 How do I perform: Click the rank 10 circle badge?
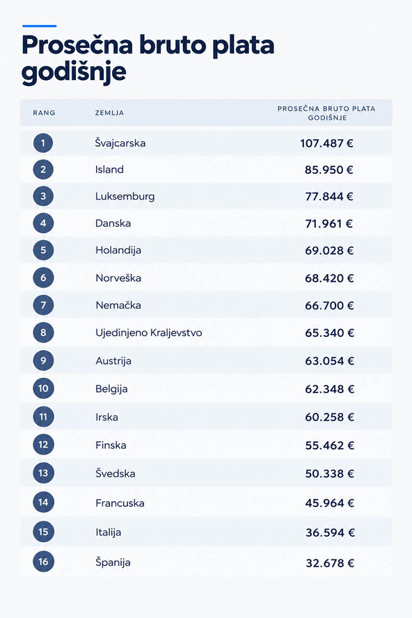click(x=43, y=388)
